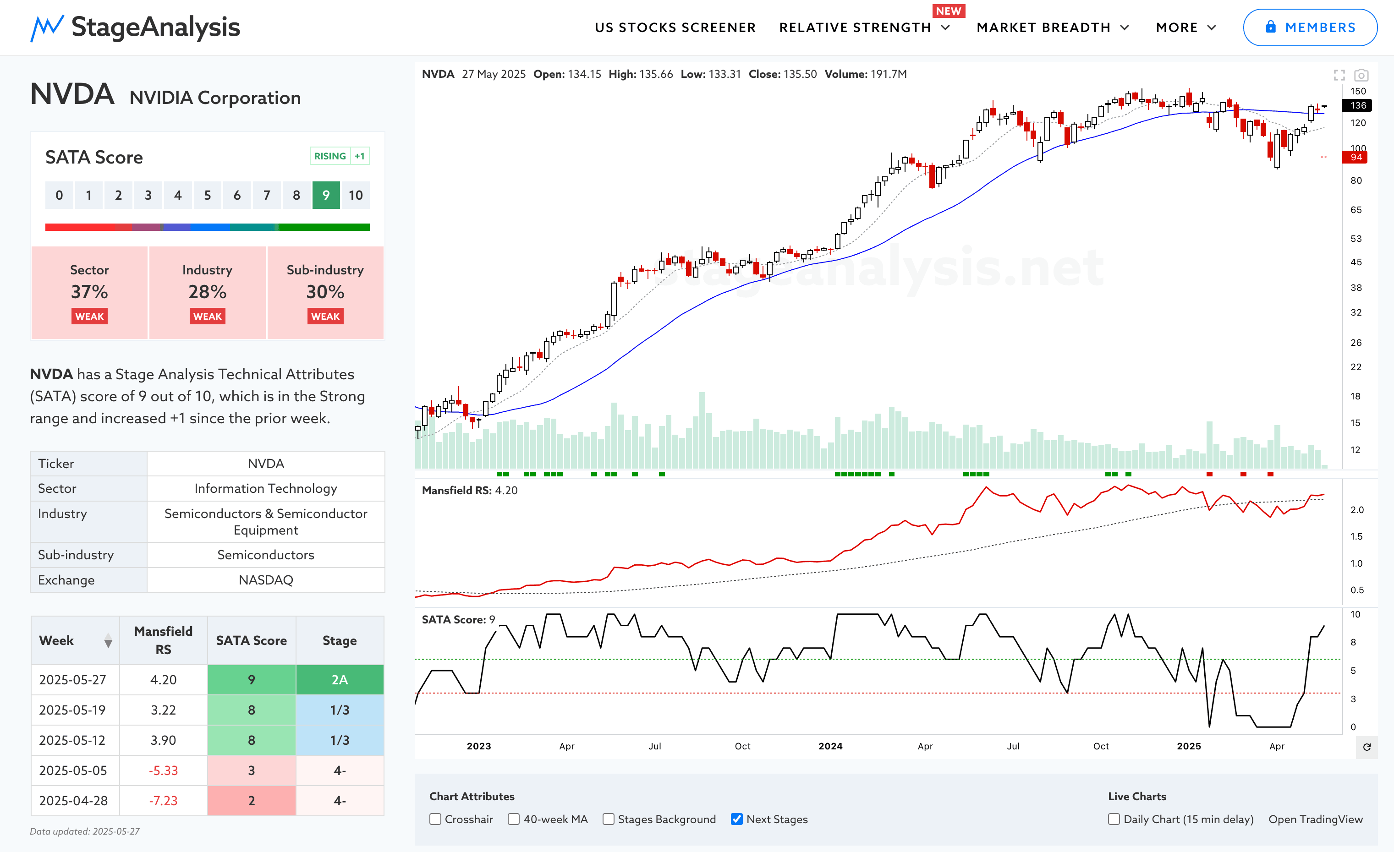Click the red 94 price label
Viewport: 1394px width, 852px height.
1355,157
